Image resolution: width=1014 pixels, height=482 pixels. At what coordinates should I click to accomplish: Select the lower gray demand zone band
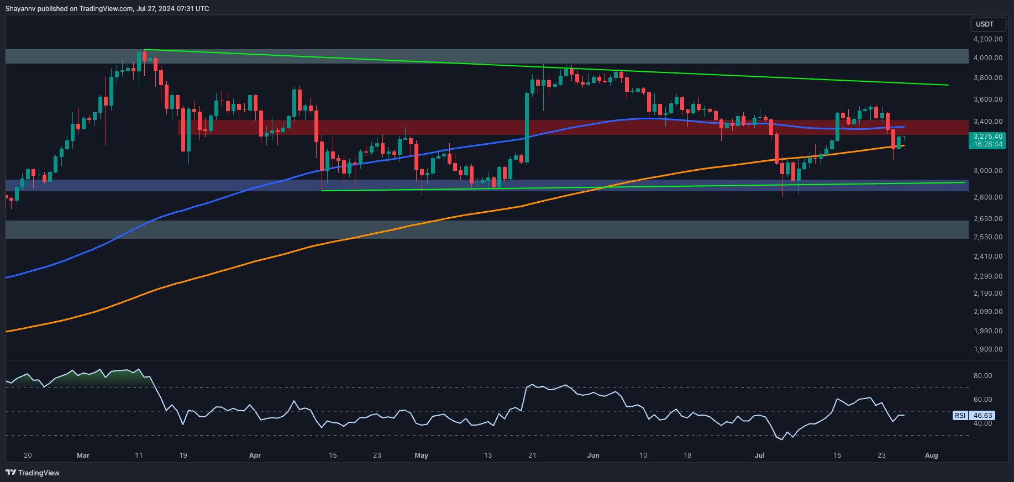(x=487, y=230)
